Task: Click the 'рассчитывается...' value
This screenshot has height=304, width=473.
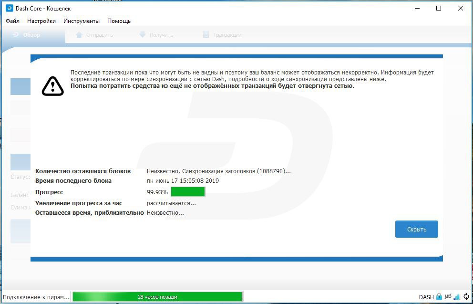Action: [171, 203]
